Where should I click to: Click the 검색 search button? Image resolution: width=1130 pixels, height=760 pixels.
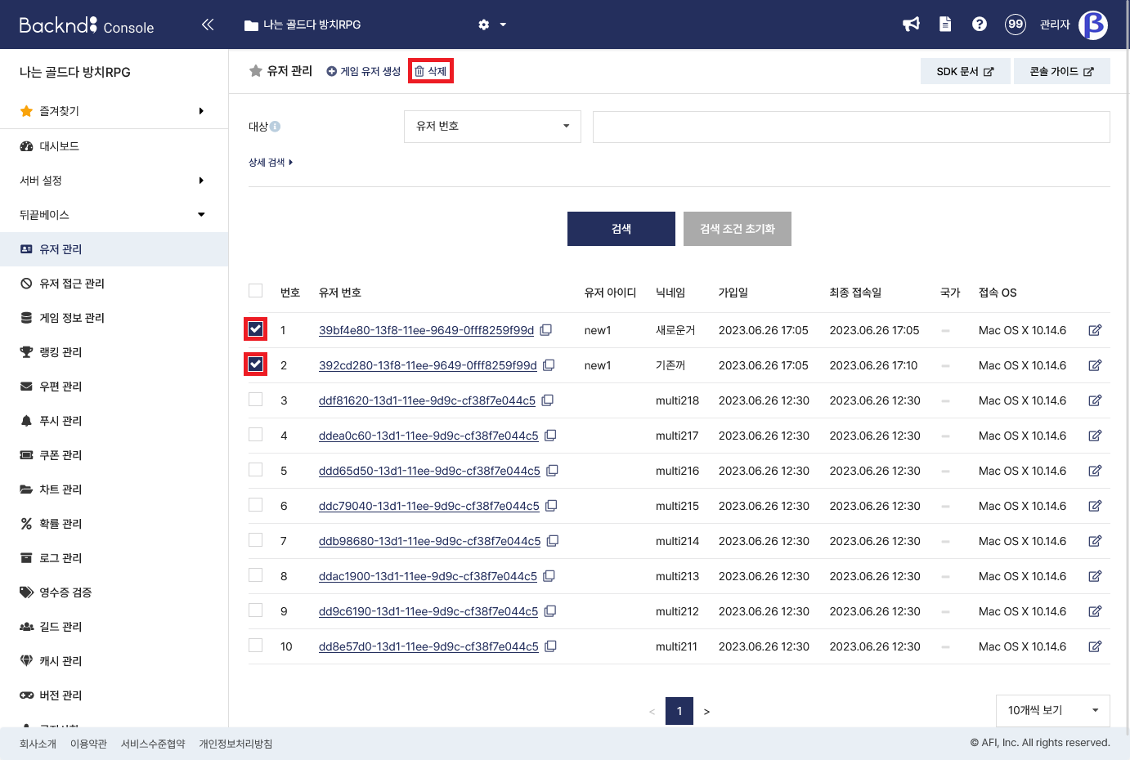[621, 229]
